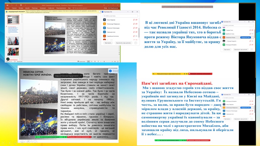Select slide 5 thumbnail in PowerPoint
Screen dimensions: 260x146
[x=13, y=41]
